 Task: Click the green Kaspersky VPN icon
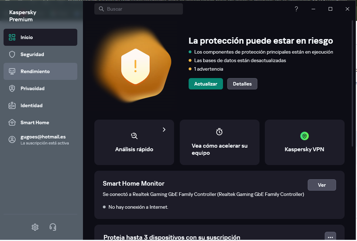(305, 136)
